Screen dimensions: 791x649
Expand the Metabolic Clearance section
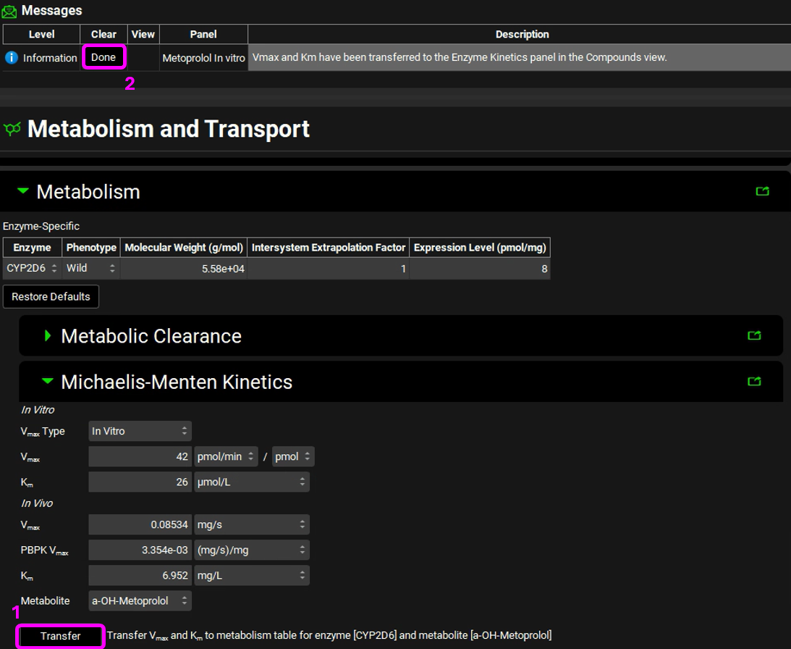(48, 335)
